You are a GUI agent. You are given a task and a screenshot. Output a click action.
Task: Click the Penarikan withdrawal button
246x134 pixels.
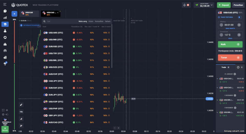(x=238, y=5)
